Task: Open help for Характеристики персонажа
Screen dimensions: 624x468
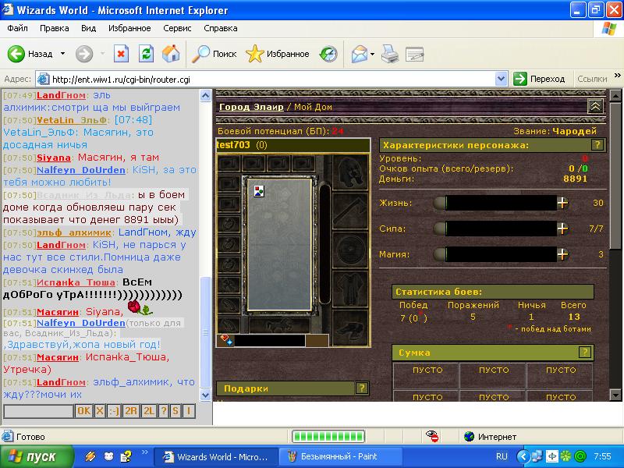Action: (x=597, y=145)
